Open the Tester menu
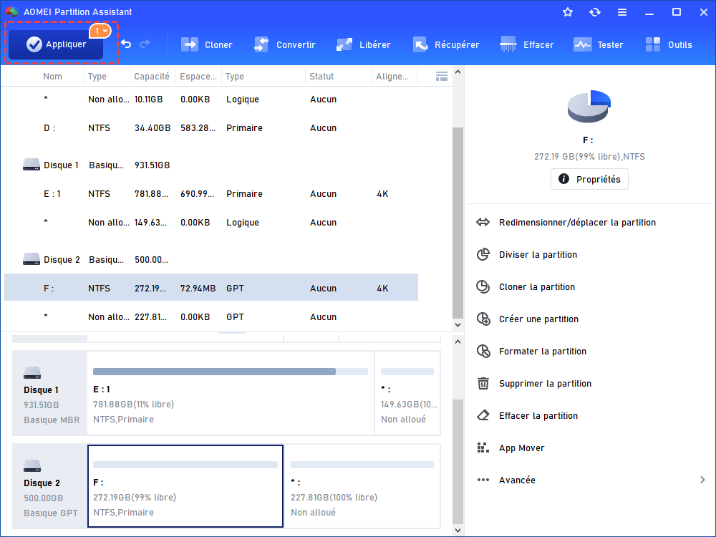 coord(598,44)
